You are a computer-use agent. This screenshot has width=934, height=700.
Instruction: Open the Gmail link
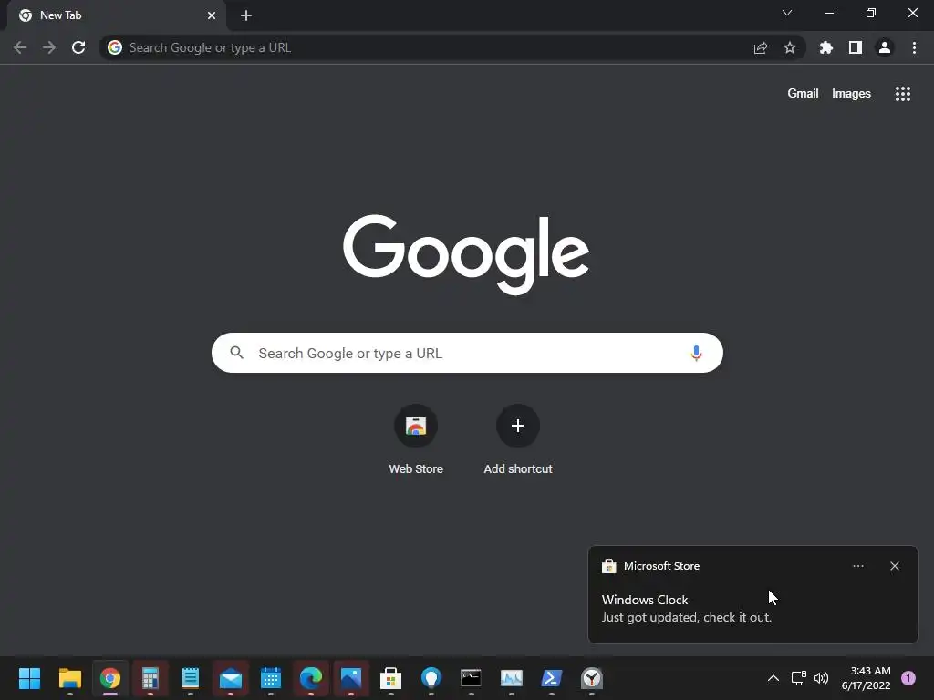coord(803,94)
